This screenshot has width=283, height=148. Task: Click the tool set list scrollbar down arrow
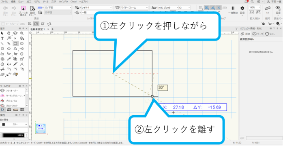pos(27,105)
